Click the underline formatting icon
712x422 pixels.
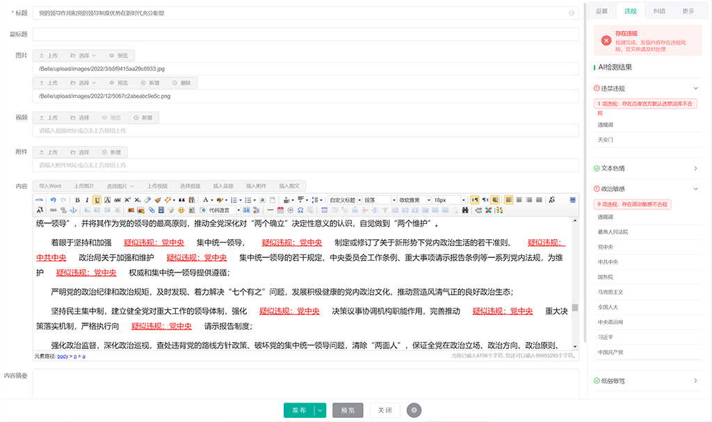[x=97, y=200]
